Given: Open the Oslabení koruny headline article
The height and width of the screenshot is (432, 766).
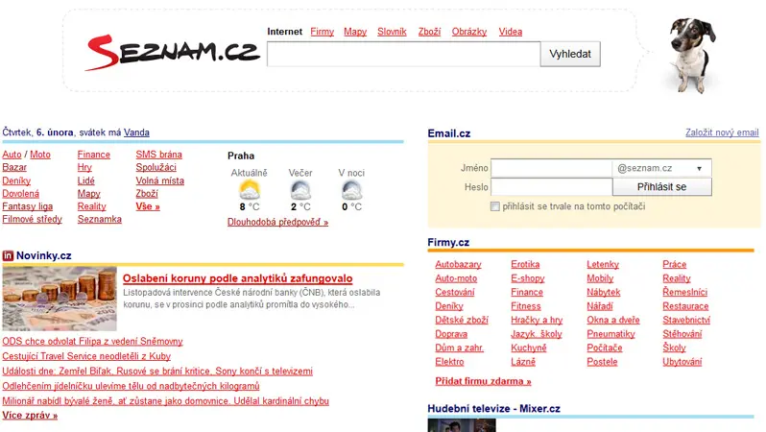Looking at the screenshot, I should (237, 278).
